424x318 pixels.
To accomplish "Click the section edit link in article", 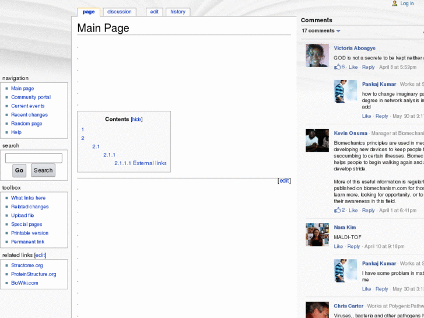I will (284, 181).
